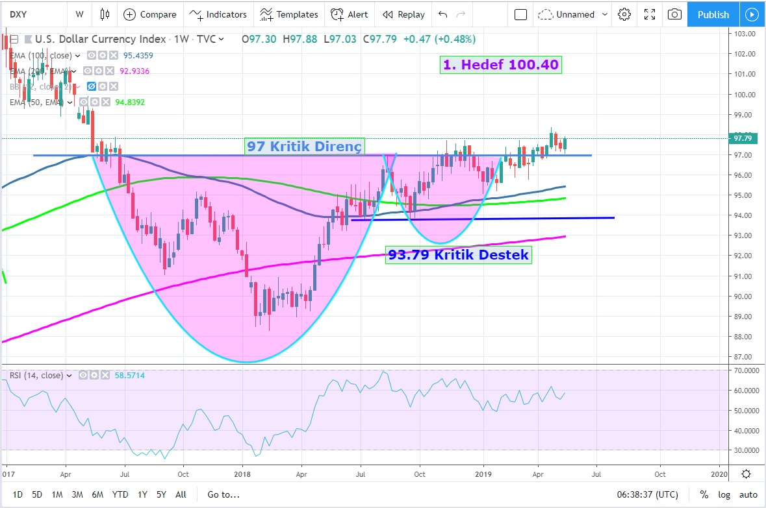
Task: Expand EMA (100, close) legend dropdown
Action: (77, 56)
